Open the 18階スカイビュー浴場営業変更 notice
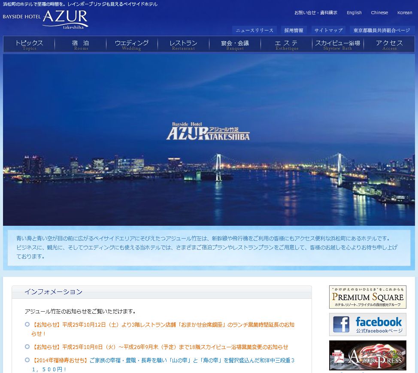Viewport: 418px width, 373px height. click(160, 347)
